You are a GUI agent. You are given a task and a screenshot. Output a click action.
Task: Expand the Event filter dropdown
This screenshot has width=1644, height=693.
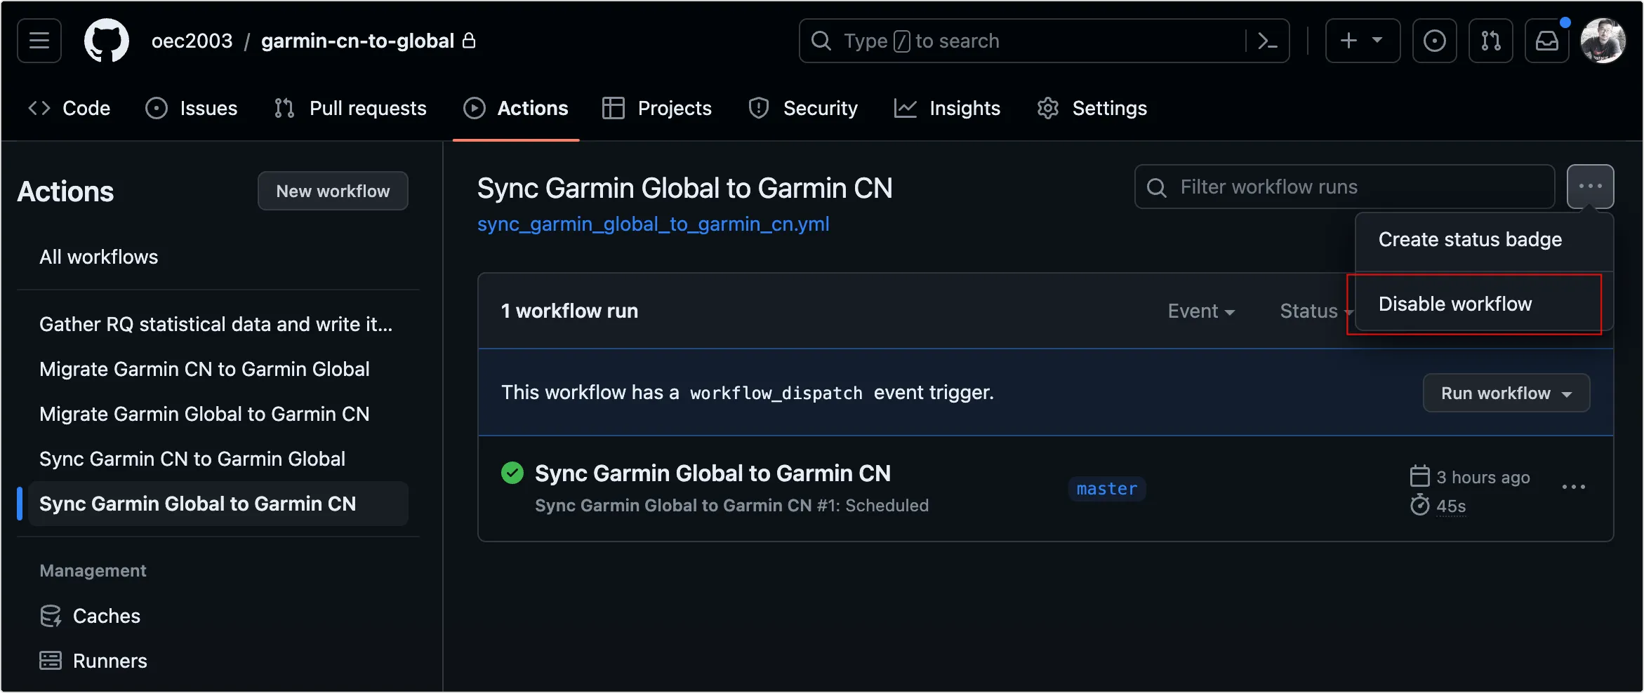coord(1201,311)
